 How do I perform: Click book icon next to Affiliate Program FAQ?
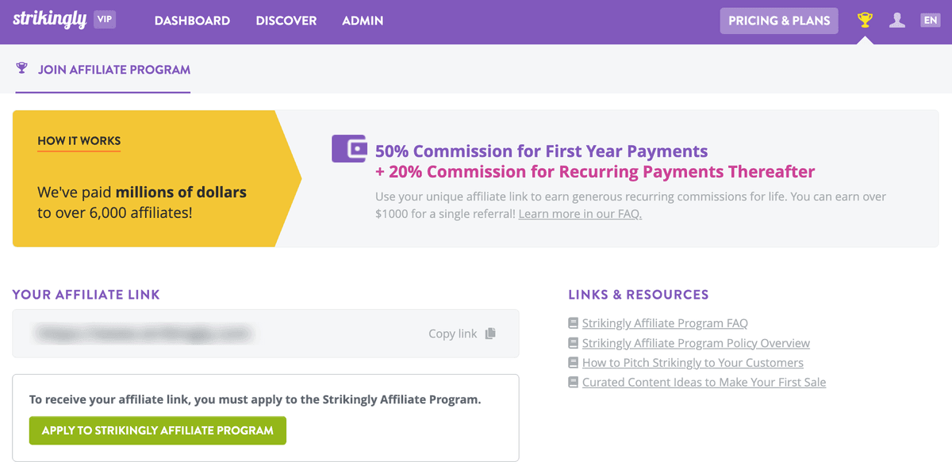pyautogui.click(x=573, y=323)
